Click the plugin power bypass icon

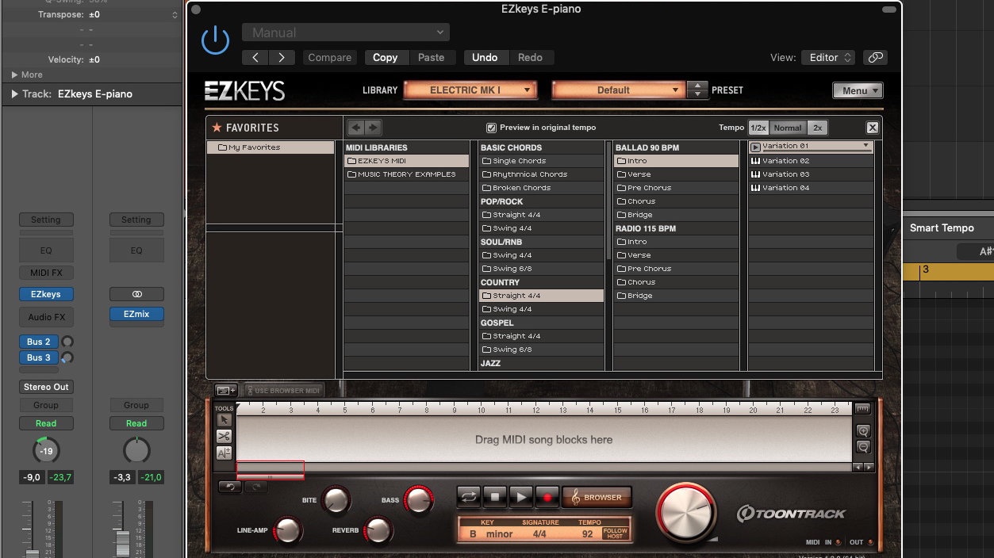coord(215,40)
